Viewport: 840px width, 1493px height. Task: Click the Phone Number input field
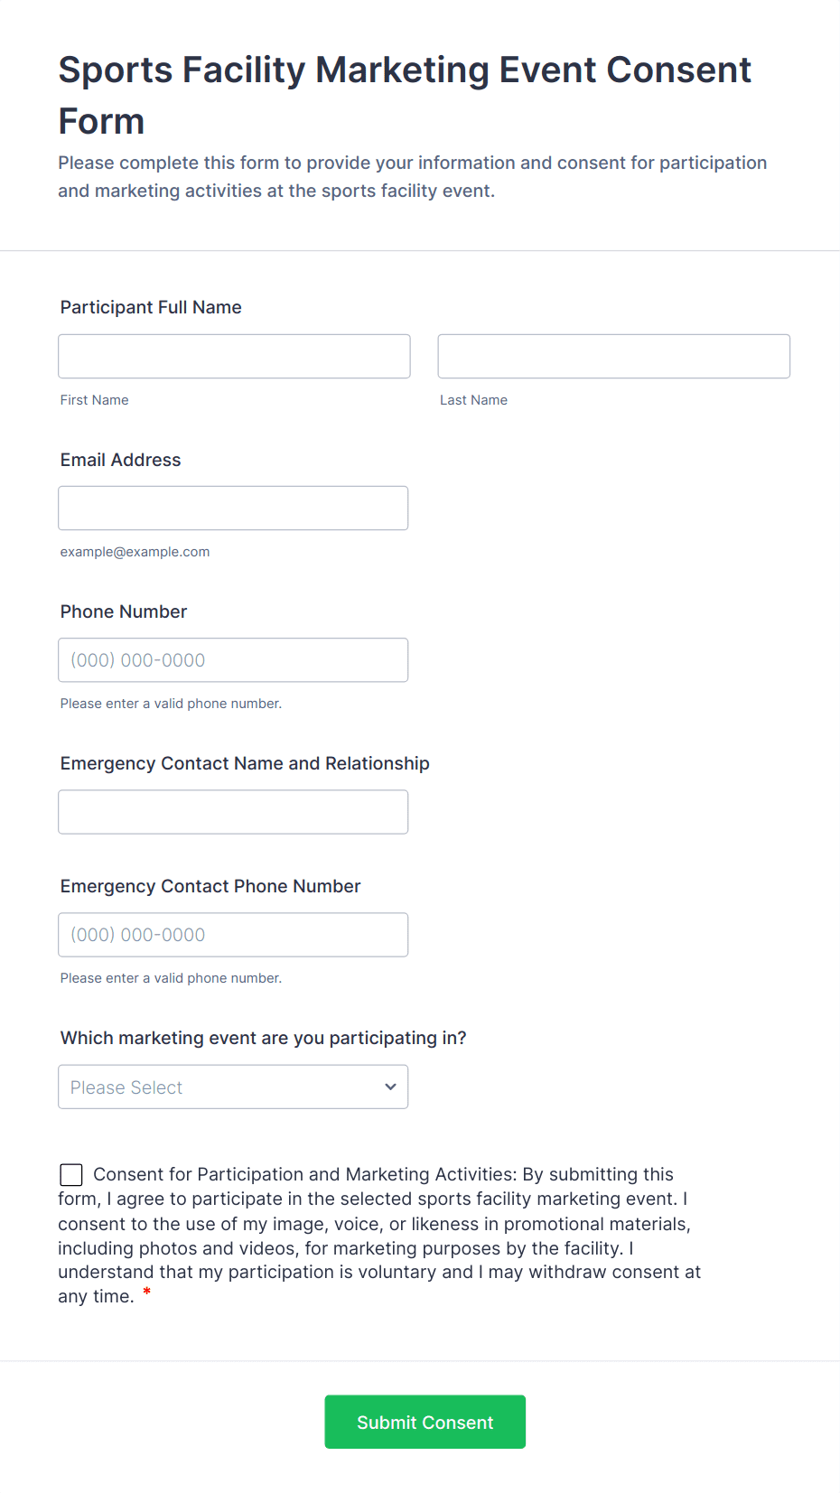tap(233, 659)
